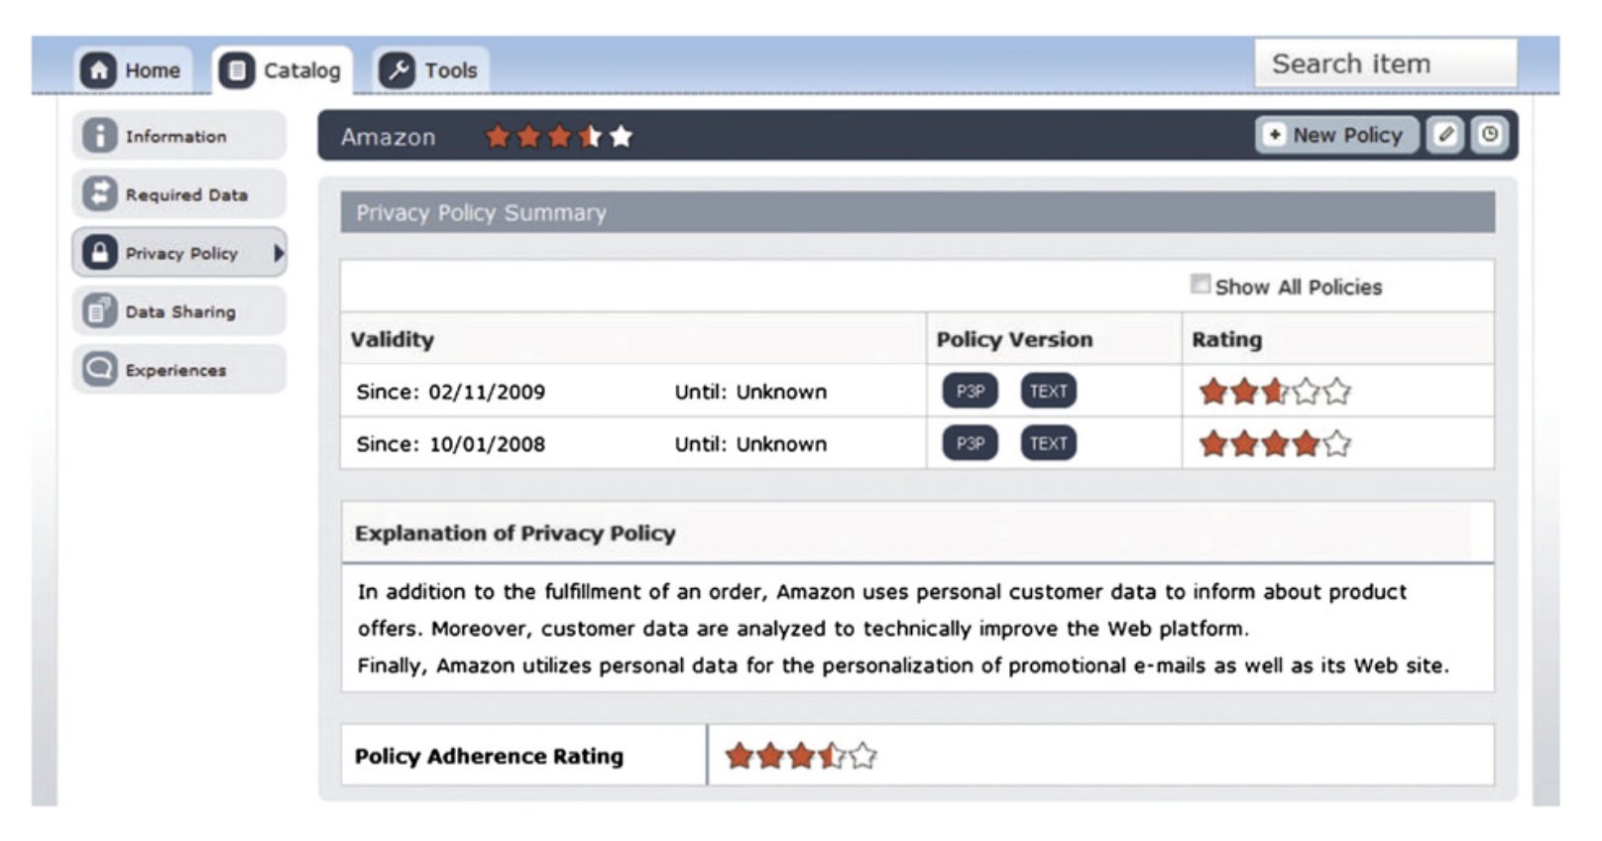Image resolution: width=1602 pixels, height=841 pixels.
Task: Create a New Policy
Action: pos(1336,135)
